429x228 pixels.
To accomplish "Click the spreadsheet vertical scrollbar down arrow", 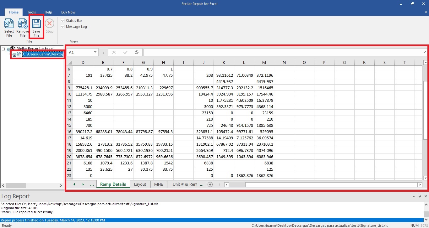I will (425, 178).
